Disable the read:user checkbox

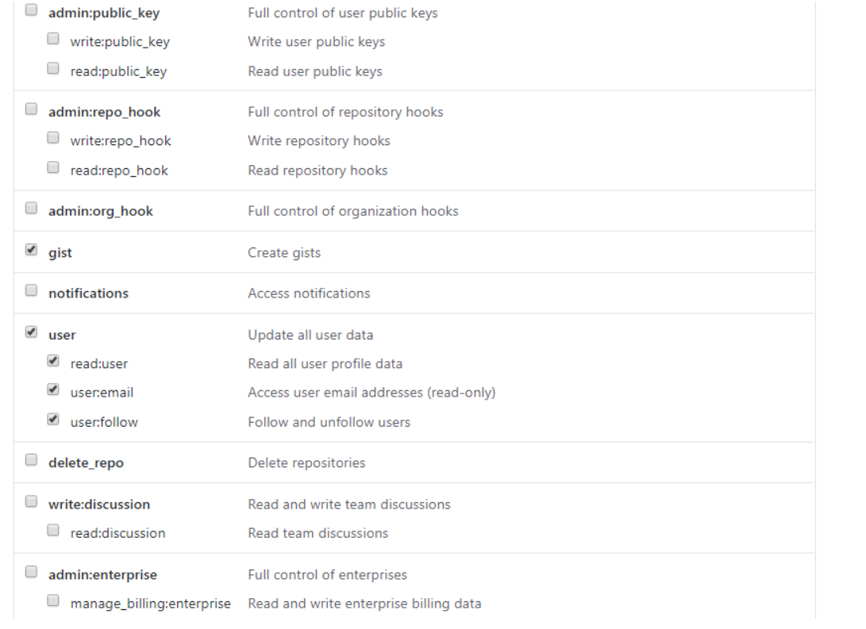53,361
